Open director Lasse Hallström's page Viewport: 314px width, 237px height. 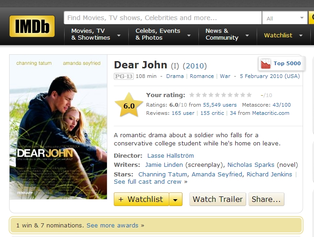click(x=170, y=155)
